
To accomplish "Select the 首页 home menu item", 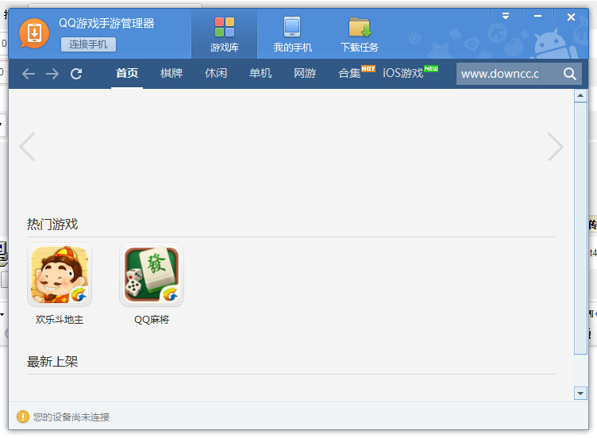I will [x=127, y=73].
